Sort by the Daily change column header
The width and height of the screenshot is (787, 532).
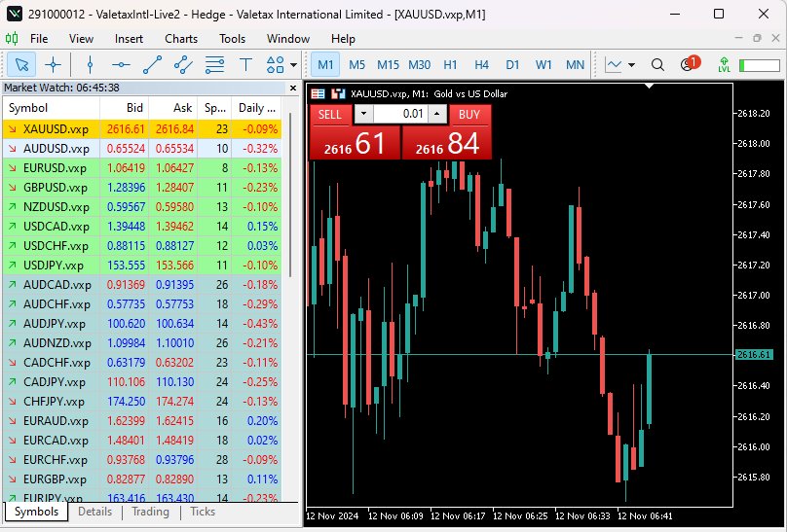coord(257,108)
